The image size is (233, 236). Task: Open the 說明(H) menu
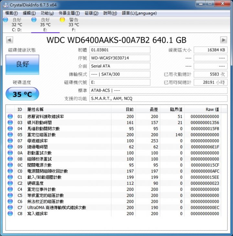pyautogui.click(x=110, y=13)
